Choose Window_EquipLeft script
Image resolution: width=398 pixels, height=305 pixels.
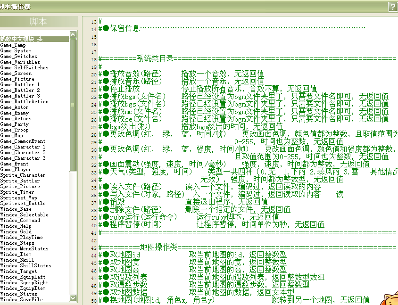point(23,277)
